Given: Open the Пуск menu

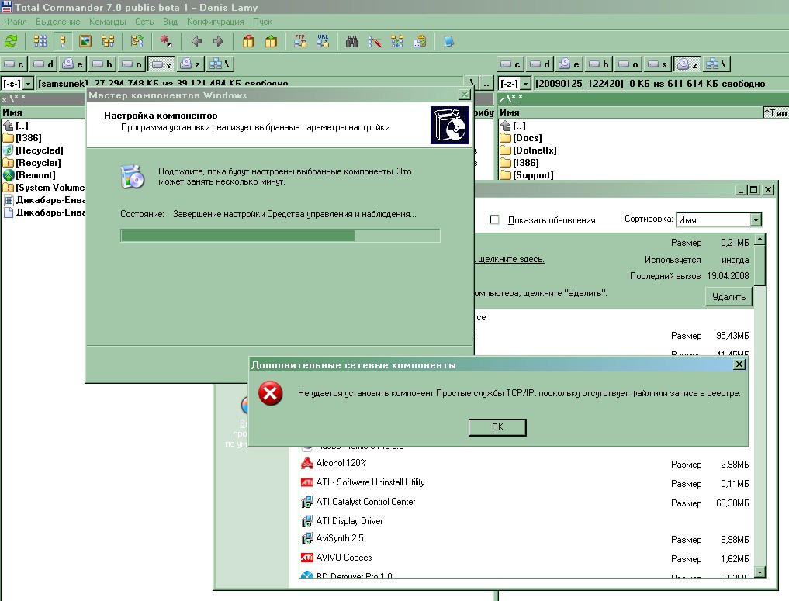Looking at the screenshot, I should point(262,22).
